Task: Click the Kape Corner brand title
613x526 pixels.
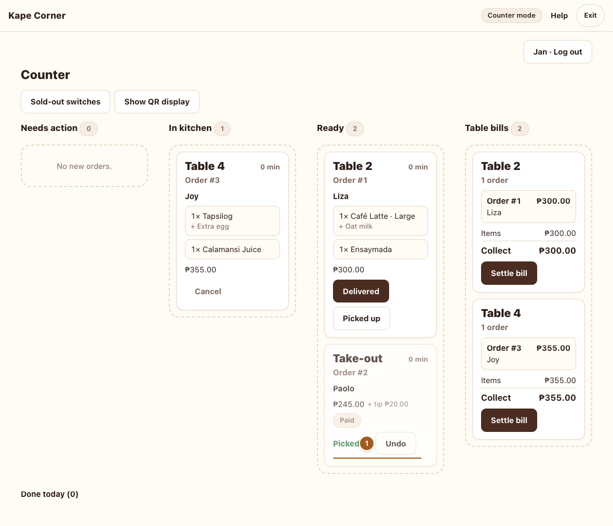Action: [x=37, y=16]
